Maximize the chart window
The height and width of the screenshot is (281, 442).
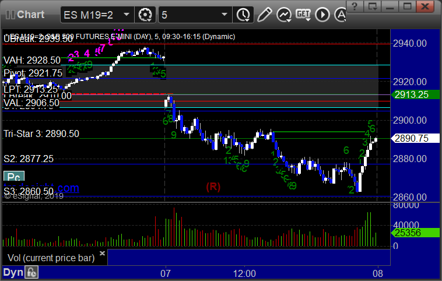pos(407,6)
